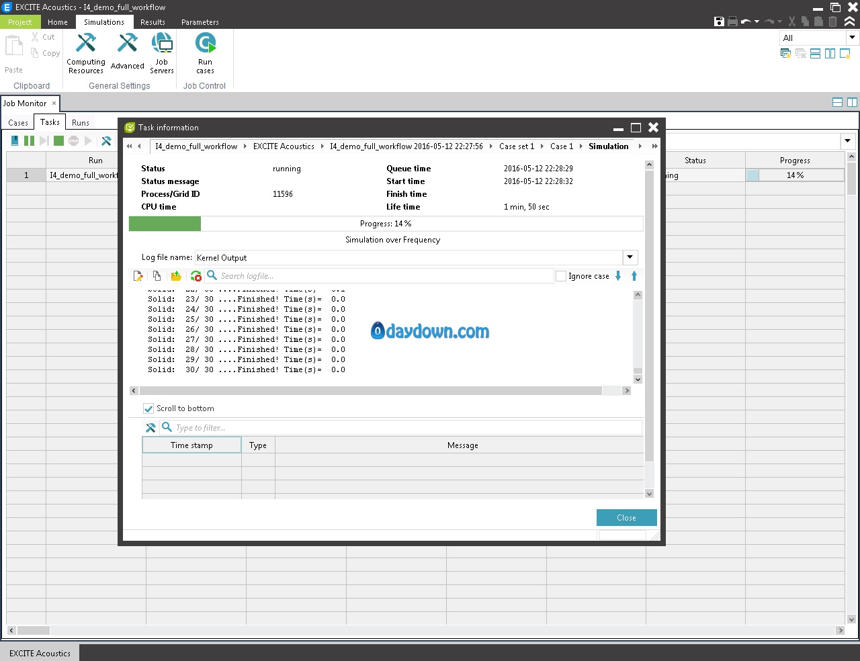Click filter settings tools icon above messages
Viewport: 860px width, 661px height.
[150, 427]
